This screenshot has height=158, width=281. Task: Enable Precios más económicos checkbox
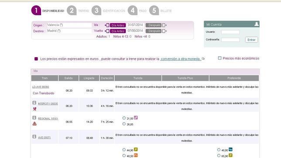219,58
